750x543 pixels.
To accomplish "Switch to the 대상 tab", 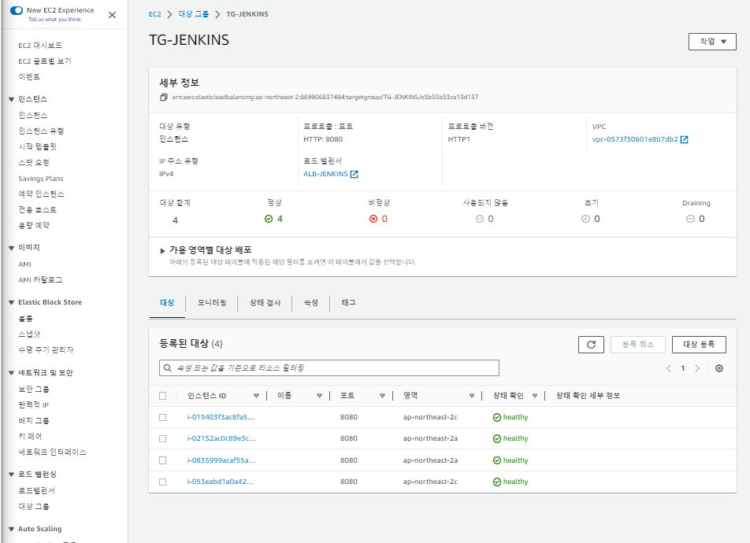I will [x=167, y=302].
